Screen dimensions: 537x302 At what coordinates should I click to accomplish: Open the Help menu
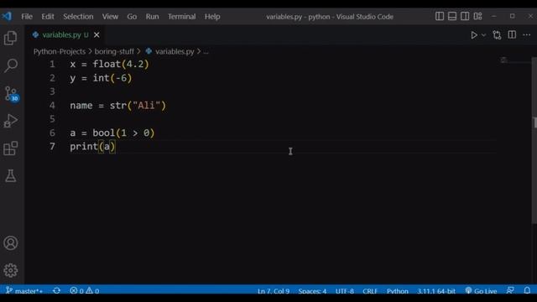pyautogui.click(x=212, y=17)
